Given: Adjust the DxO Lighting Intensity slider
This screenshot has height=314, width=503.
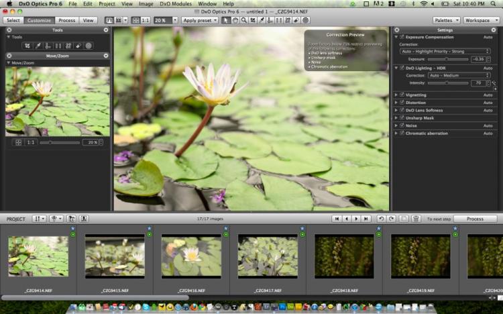Looking at the screenshot, I should pyautogui.click(x=447, y=83).
